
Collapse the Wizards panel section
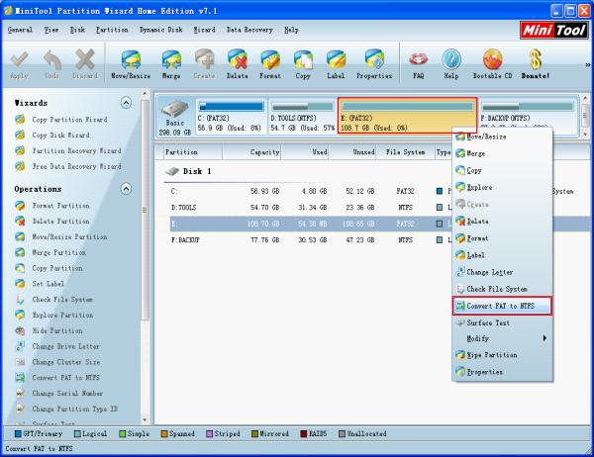coord(125,103)
